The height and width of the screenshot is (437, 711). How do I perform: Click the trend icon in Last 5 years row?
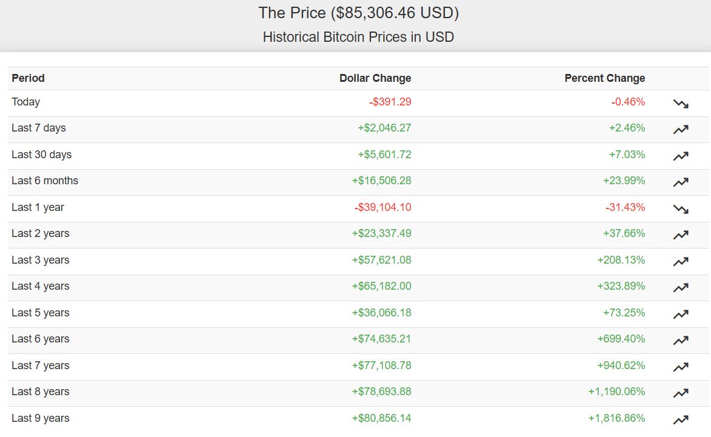(x=681, y=314)
